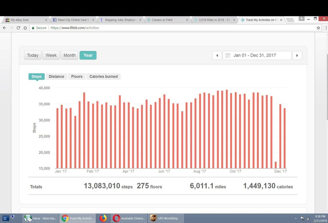Show the Floors chart
This screenshot has width=328, height=223.
[77, 76]
